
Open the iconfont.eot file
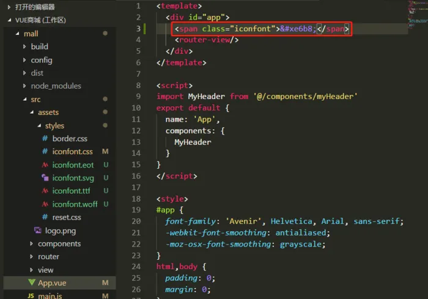[73, 164]
